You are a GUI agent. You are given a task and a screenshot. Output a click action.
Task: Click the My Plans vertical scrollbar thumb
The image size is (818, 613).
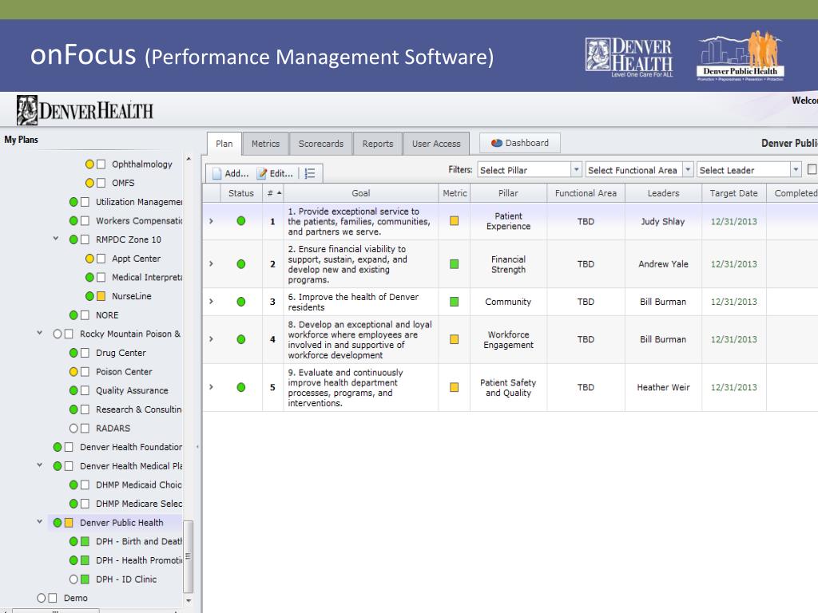pyautogui.click(x=189, y=556)
